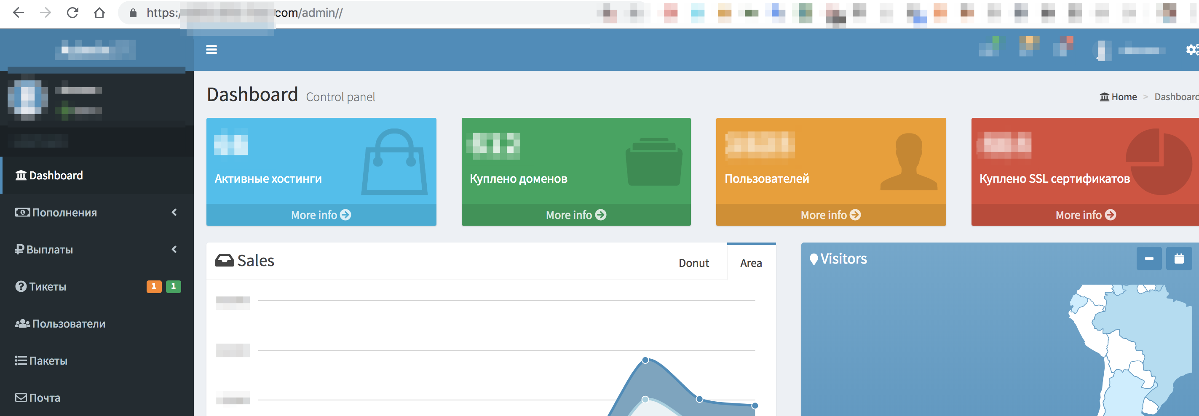This screenshot has height=416, width=1199.
Task: Click the Куплено SSL сертификатов card title
Action: click(x=1055, y=179)
